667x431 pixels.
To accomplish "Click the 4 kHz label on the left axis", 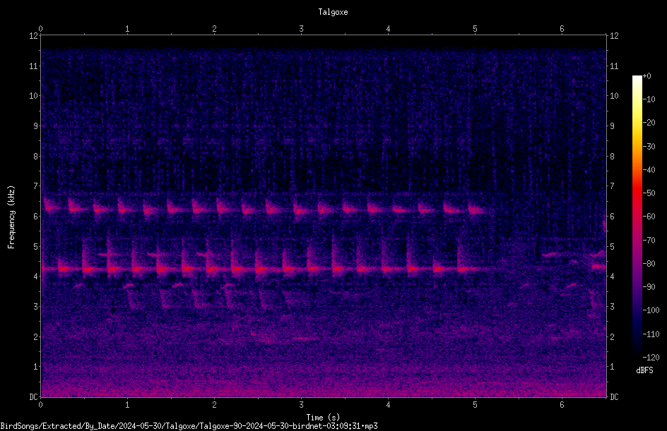I will (x=36, y=277).
